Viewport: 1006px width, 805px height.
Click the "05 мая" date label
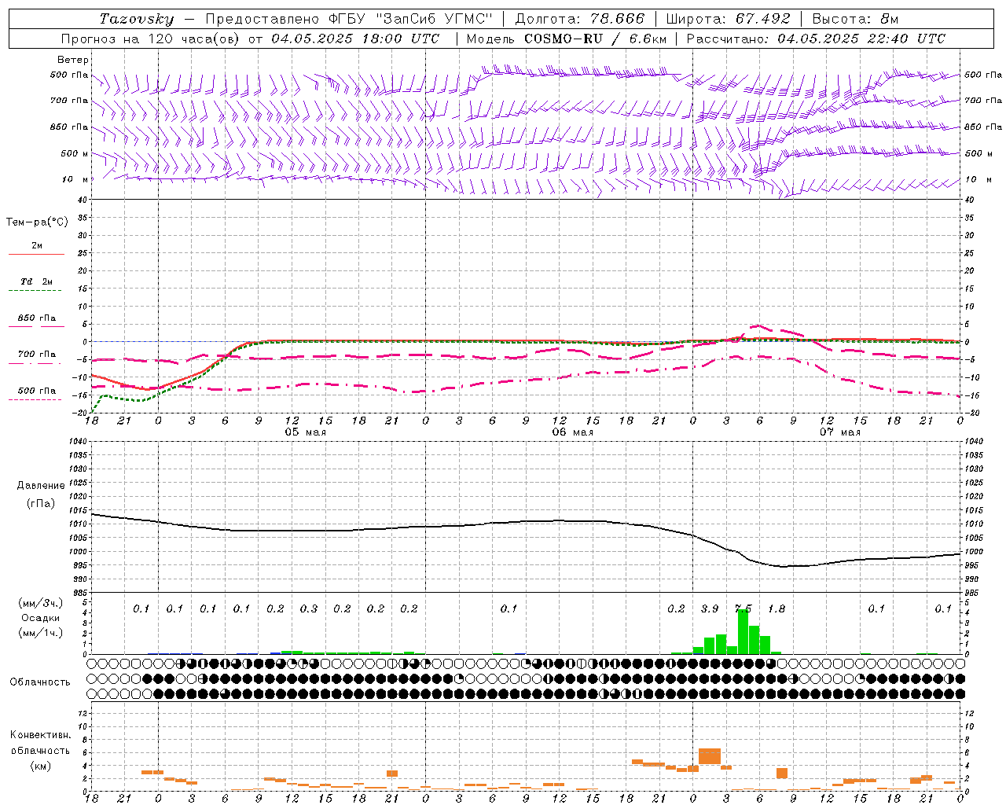click(x=305, y=432)
